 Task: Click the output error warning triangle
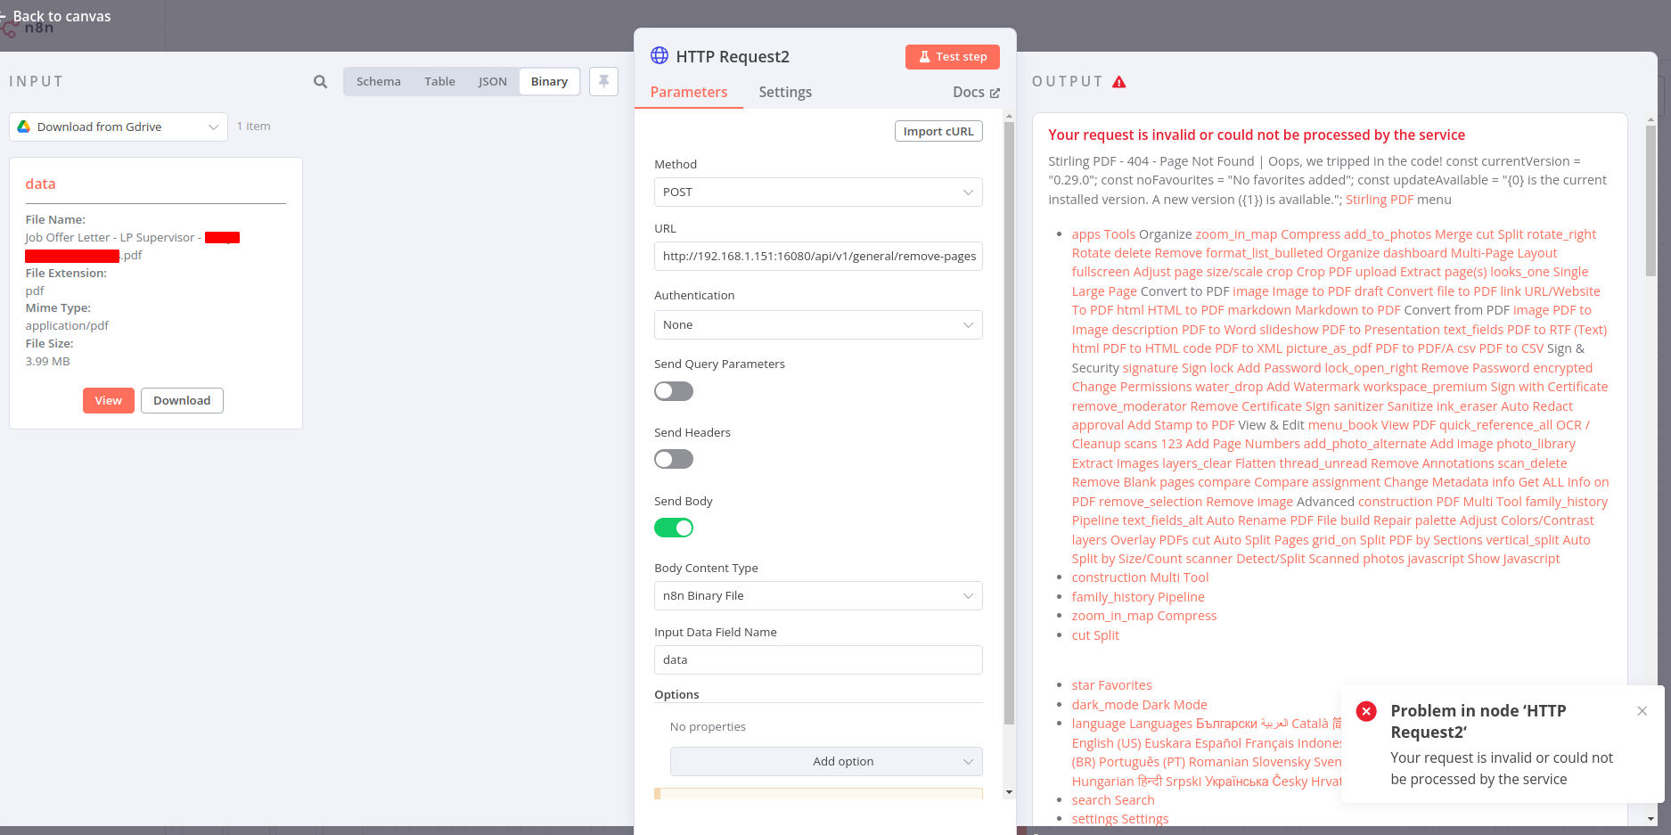point(1119,82)
